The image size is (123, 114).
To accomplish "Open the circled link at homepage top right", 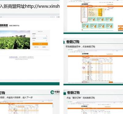I will [110, 7].
